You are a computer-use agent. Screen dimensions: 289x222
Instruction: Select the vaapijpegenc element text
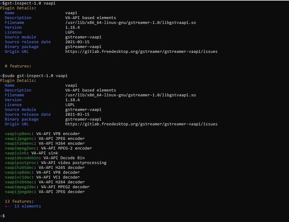pyautogui.click(x=20, y=139)
